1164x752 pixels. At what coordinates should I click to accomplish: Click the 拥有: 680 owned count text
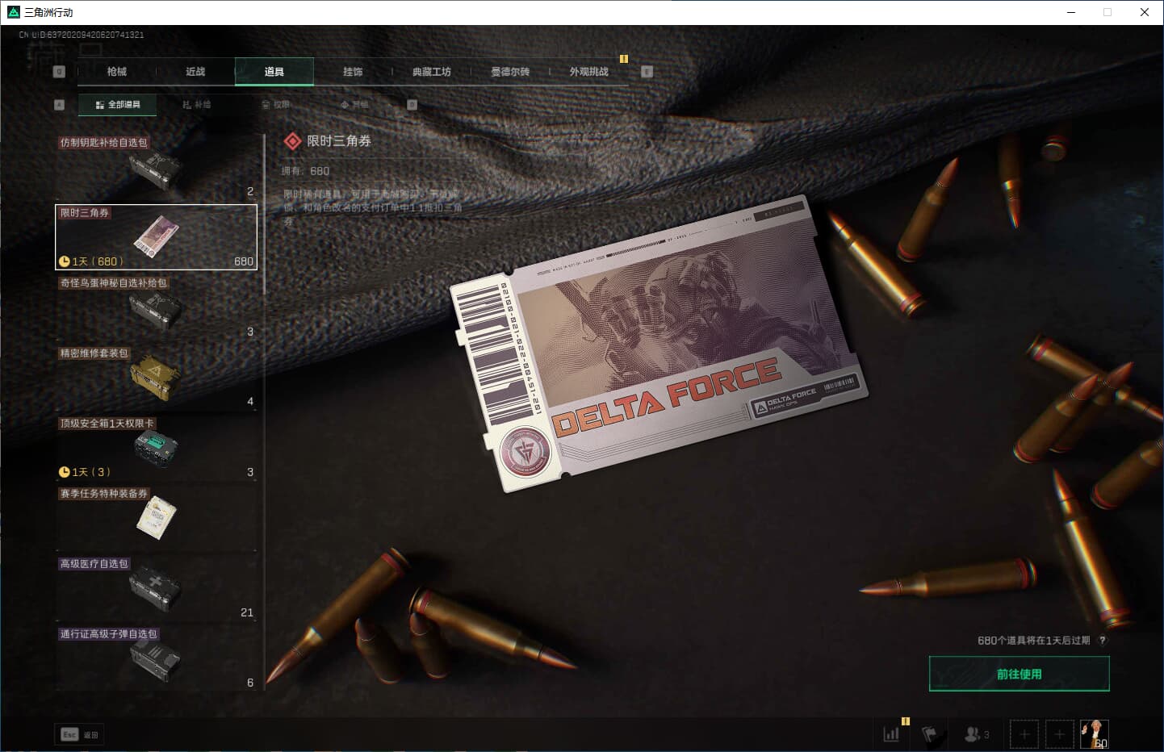click(305, 171)
